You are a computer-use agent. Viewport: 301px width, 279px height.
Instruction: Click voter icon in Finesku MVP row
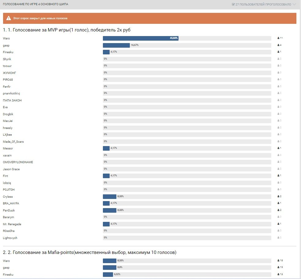click(278, 52)
